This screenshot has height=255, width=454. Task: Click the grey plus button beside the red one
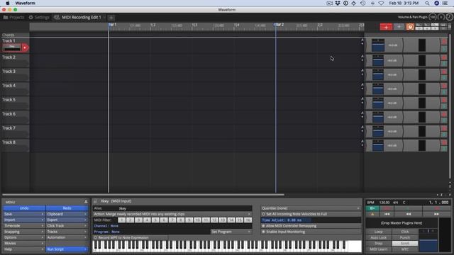tap(399, 27)
